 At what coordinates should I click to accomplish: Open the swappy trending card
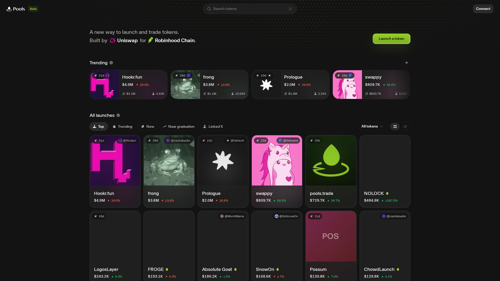371,85
